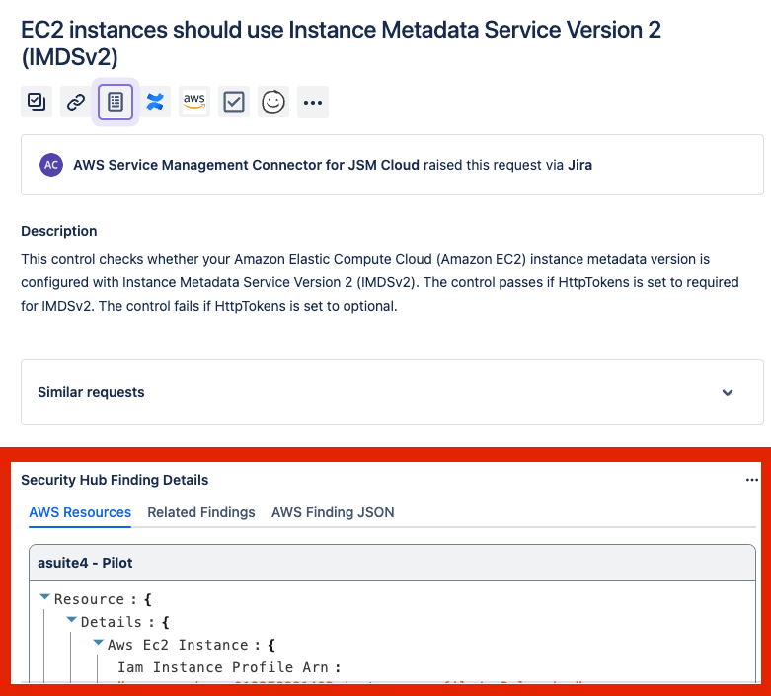Viewport: 771px width, 696px height.
Task: Open the more actions ellipsis toolbar button
Action: [x=313, y=102]
